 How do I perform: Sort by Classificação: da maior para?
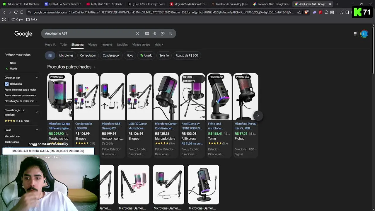(x=21, y=101)
